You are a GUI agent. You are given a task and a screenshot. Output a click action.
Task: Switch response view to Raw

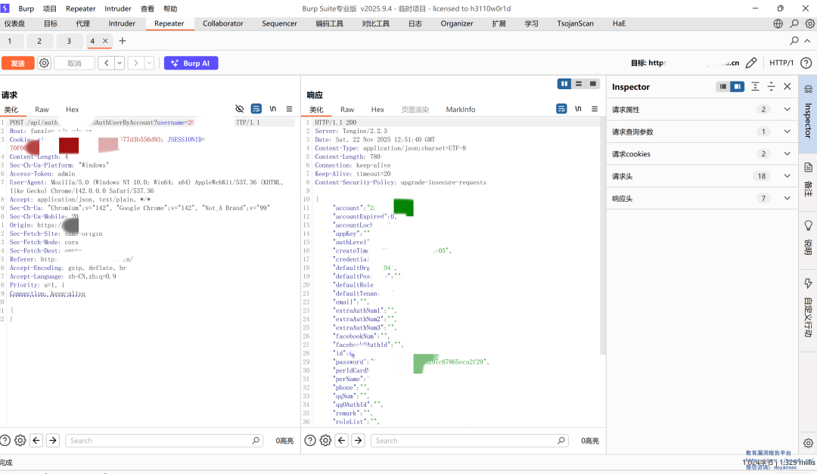pos(347,110)
